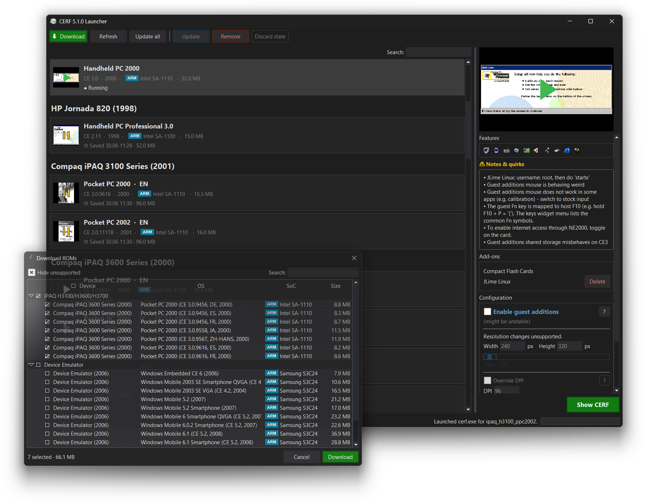Click the Show CERF button
The image size is (647, 502).
[593, 405]
